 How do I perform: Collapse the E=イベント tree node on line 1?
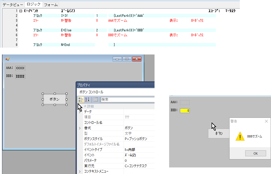click(21, 11)
